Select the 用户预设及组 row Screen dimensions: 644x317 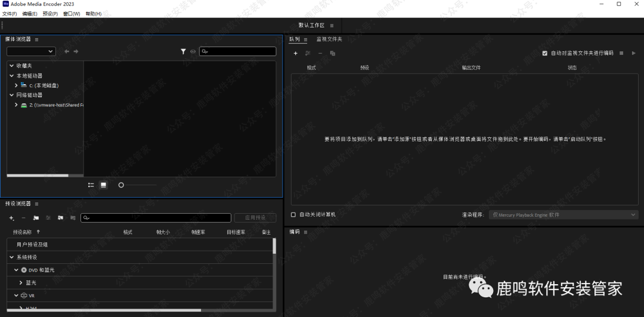pos(140,245)
